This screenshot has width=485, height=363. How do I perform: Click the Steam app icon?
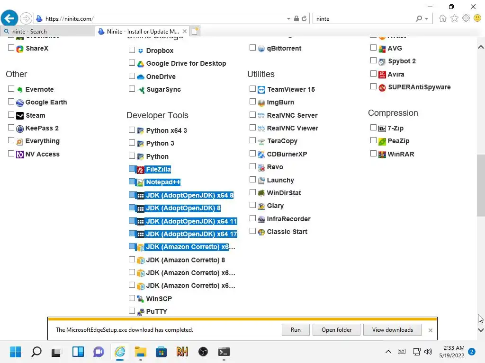click(x=20, y=115)
